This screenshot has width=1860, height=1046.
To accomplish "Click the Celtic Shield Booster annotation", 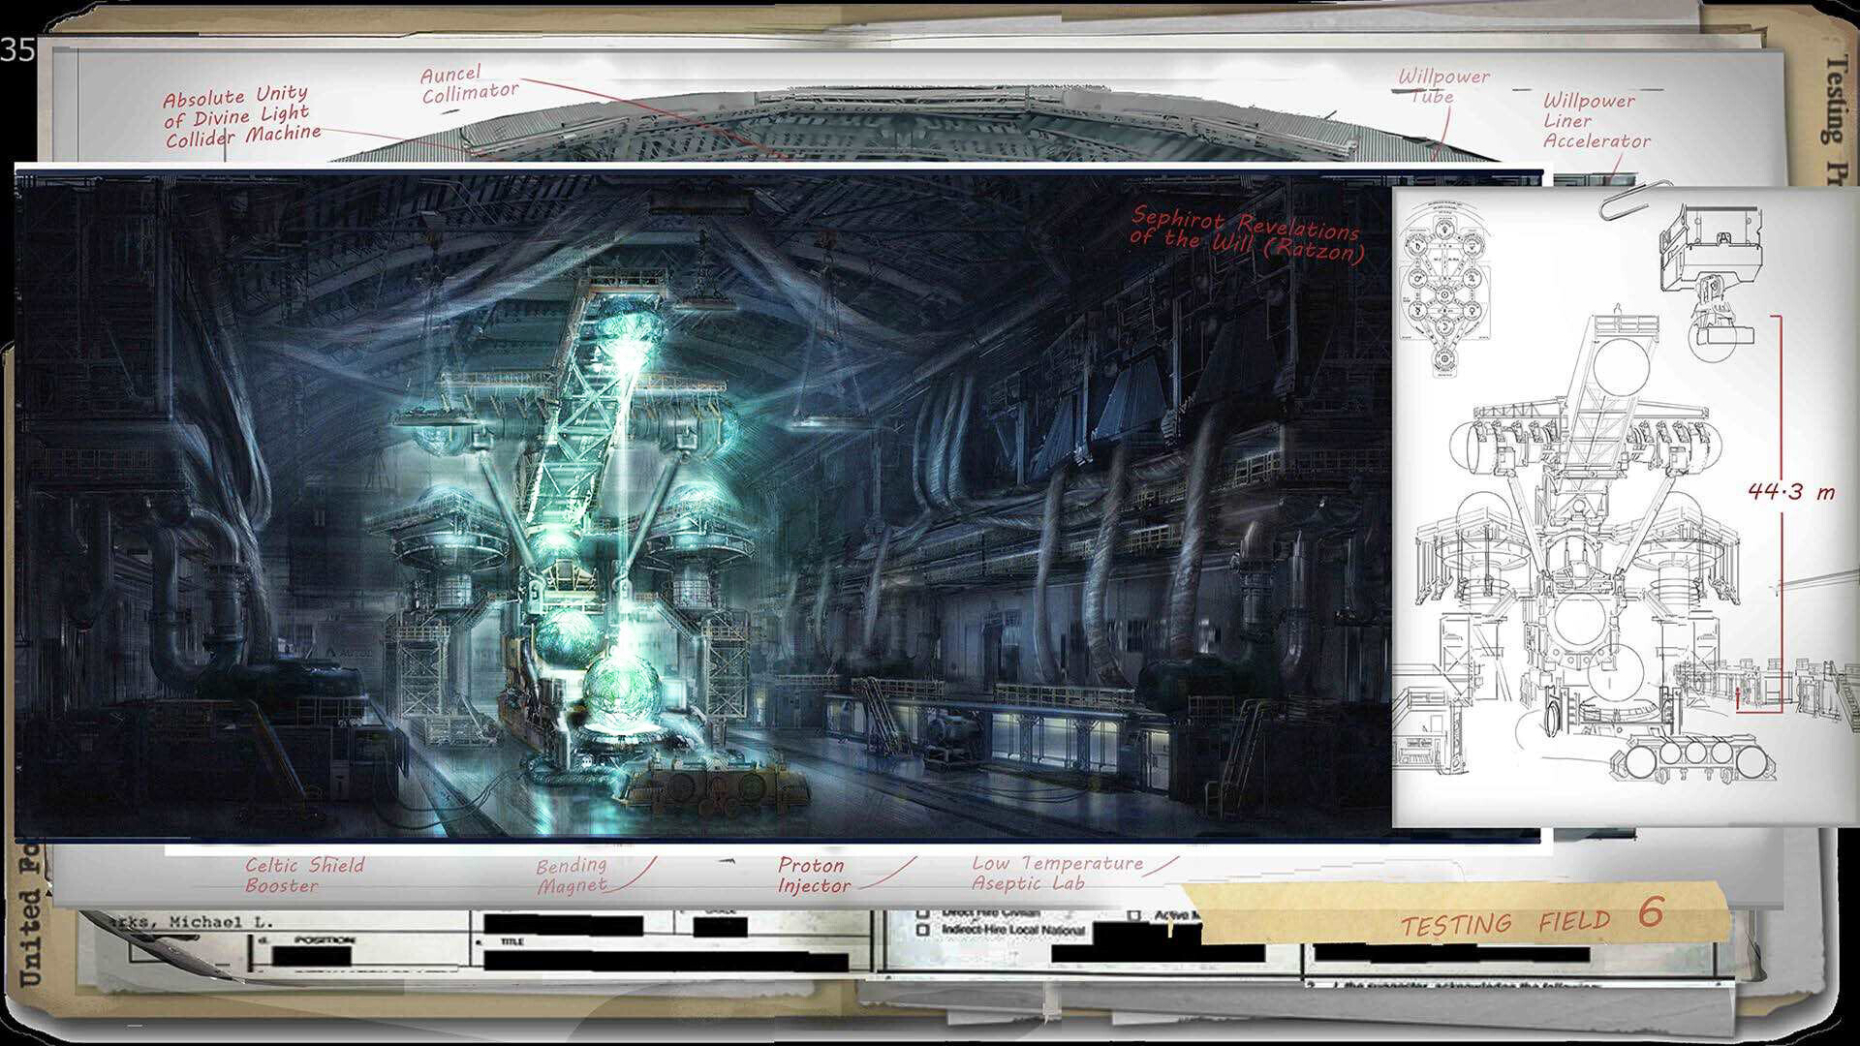I will pyautogui.click(x=304, y=875).
